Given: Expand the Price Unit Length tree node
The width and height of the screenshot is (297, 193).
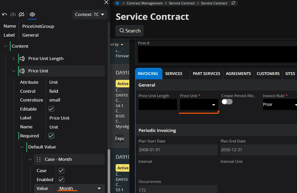Looking at the screenshot, I should tap(14, 58).
